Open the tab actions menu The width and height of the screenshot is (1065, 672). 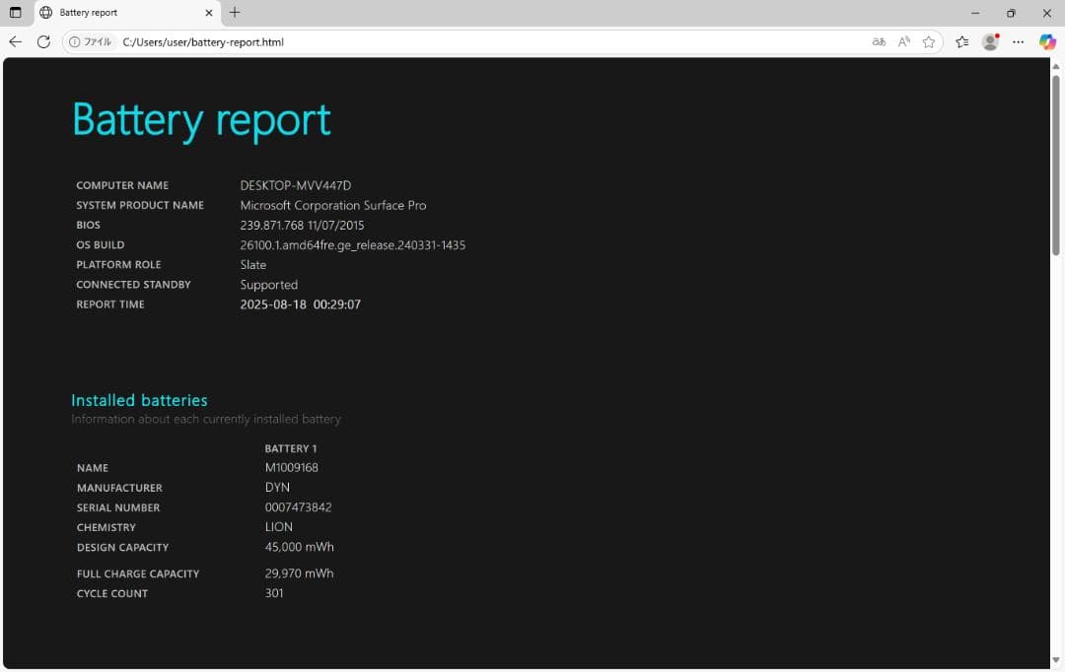16,13
